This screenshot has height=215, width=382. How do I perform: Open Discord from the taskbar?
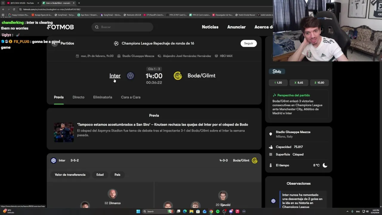point(231,211)
